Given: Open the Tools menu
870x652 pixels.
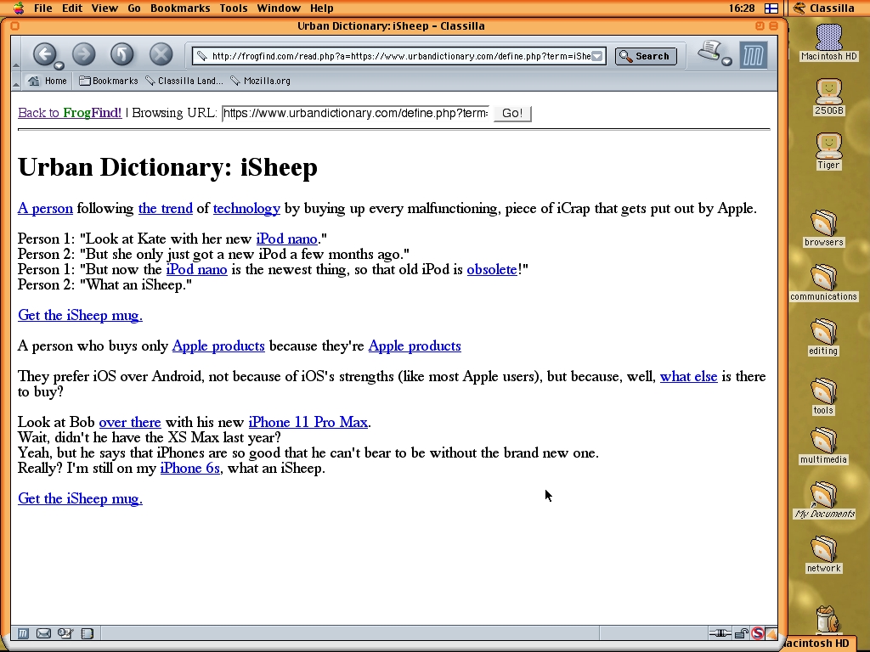Looking at the screenshot, I should pyautogui.click(x=233, y=8).
